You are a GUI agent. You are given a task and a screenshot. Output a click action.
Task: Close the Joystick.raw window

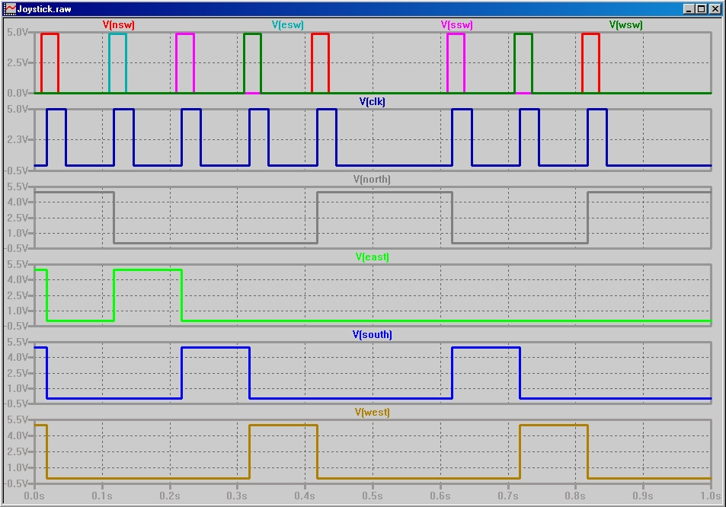[715, 9]
